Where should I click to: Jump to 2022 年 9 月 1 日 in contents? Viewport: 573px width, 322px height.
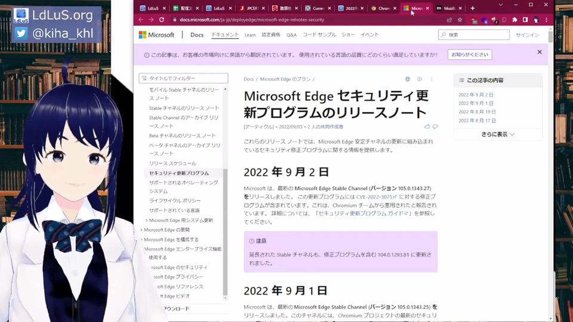[x=476, y=103]
